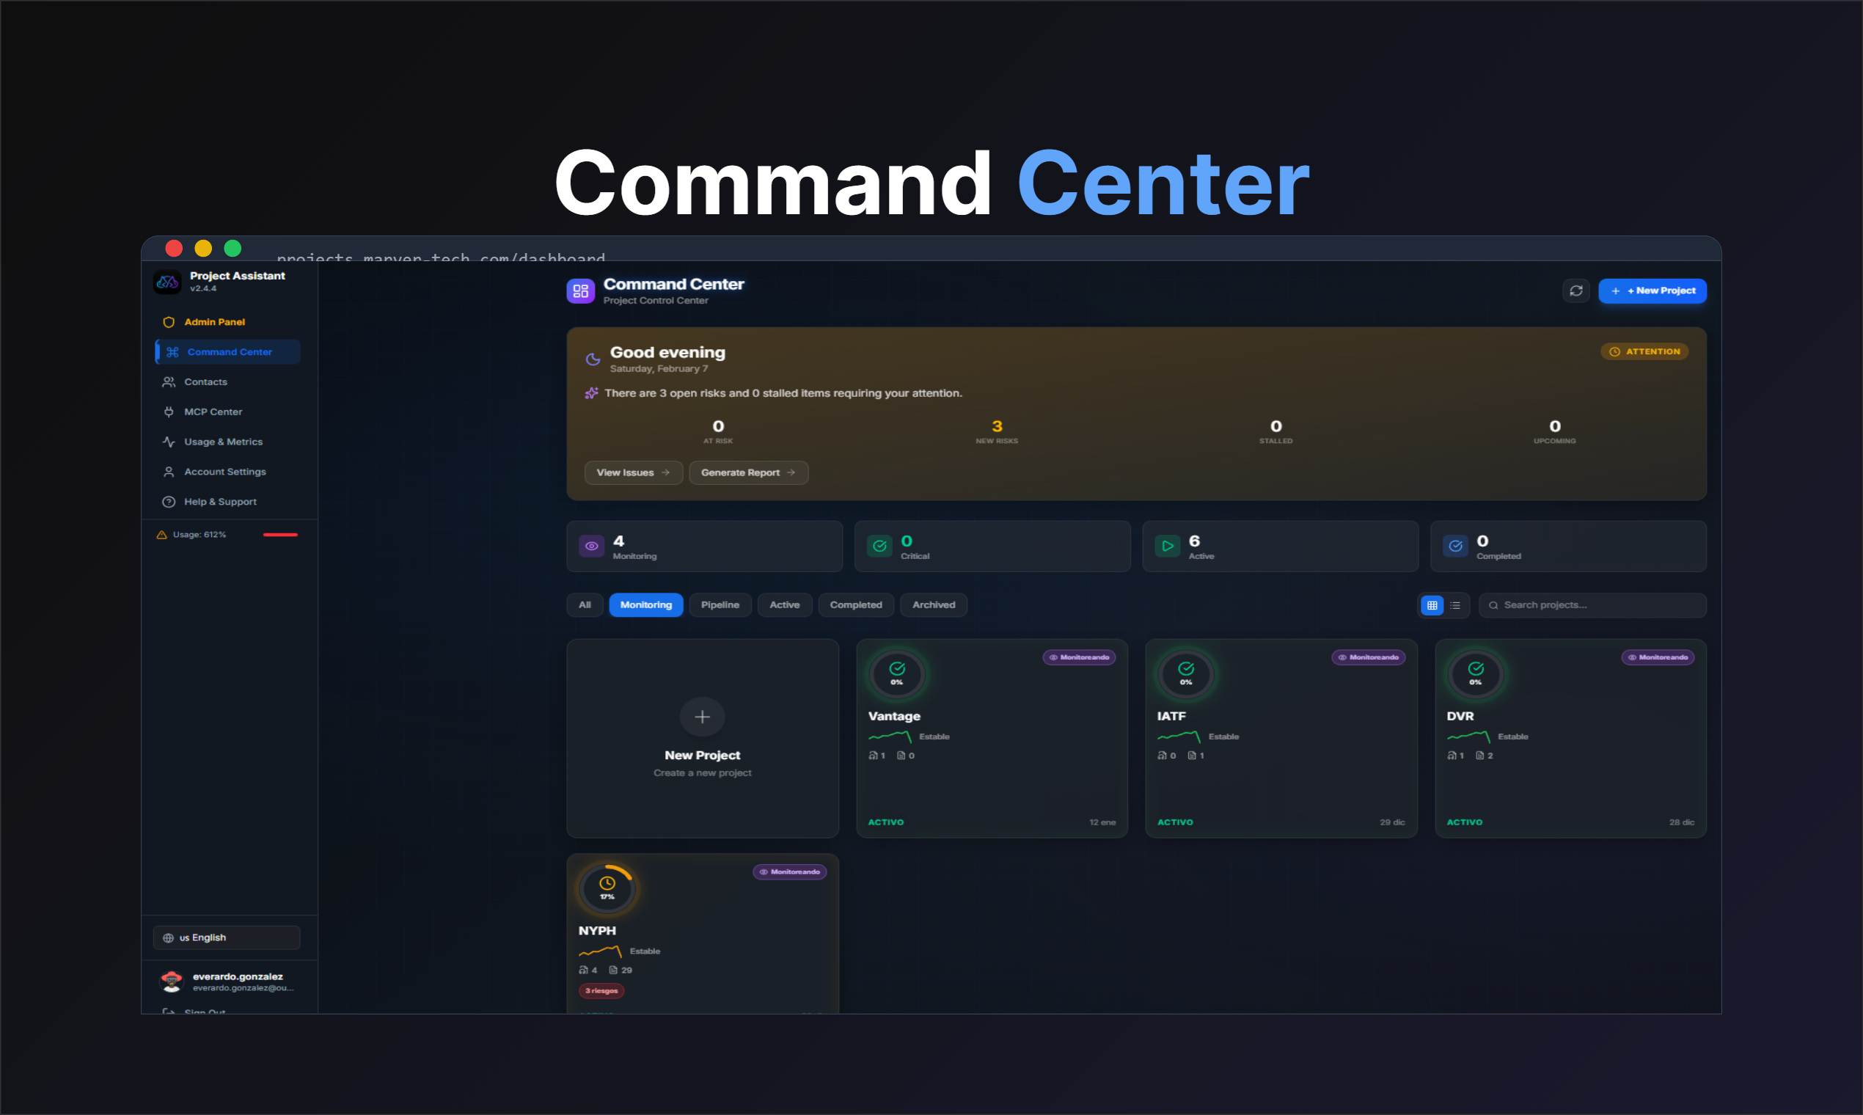Screen dimensions: 1863x1115
Task: Click the Critical checkmark stat icon
Action: pos(879,546)
